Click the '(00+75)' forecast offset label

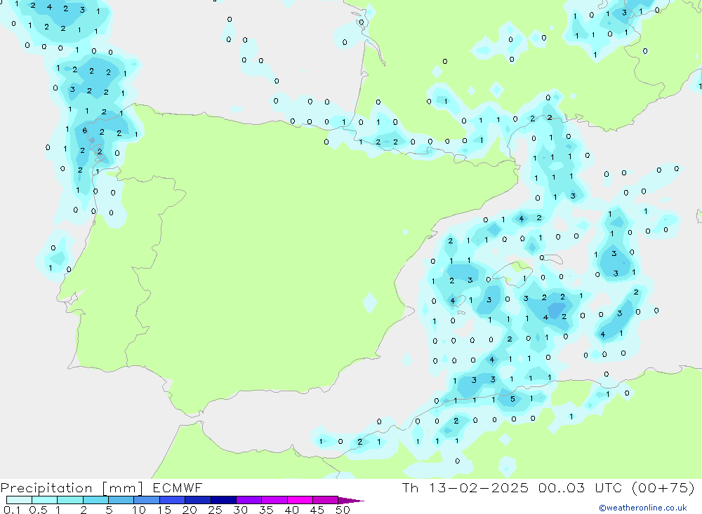[x=663, y=488]
